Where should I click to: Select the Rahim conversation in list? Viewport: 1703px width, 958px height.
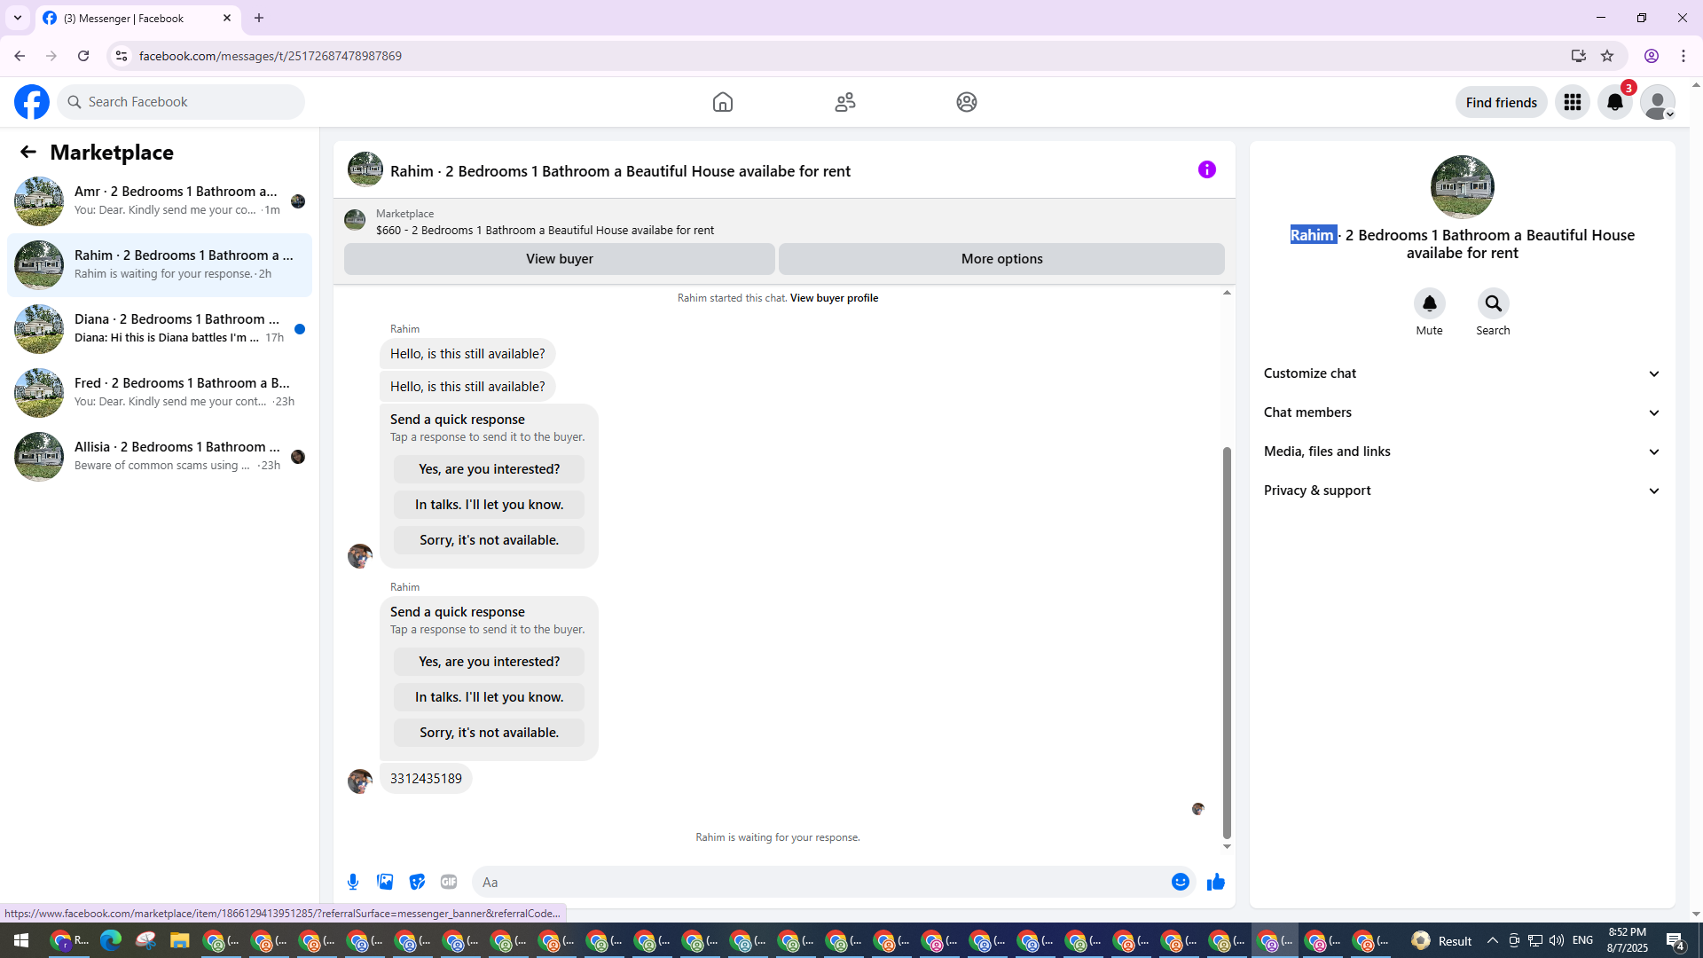(160, 265)
